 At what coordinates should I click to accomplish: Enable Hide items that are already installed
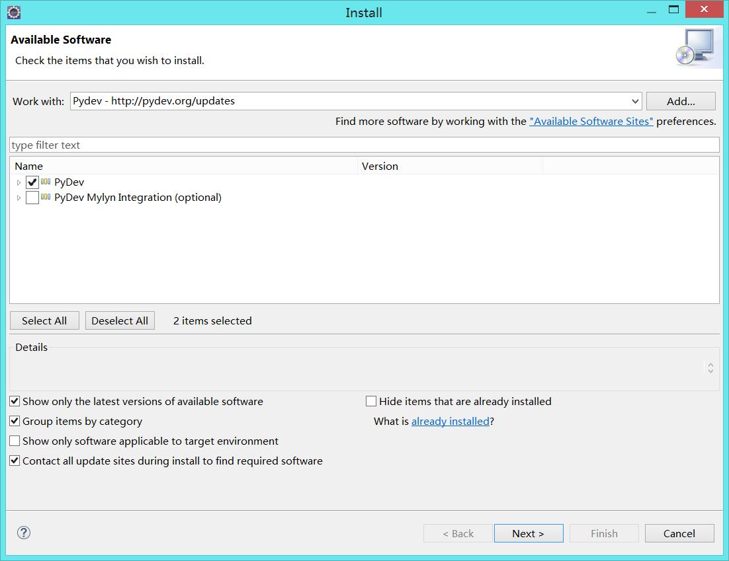pyautogui.click(x=371, y=401)
